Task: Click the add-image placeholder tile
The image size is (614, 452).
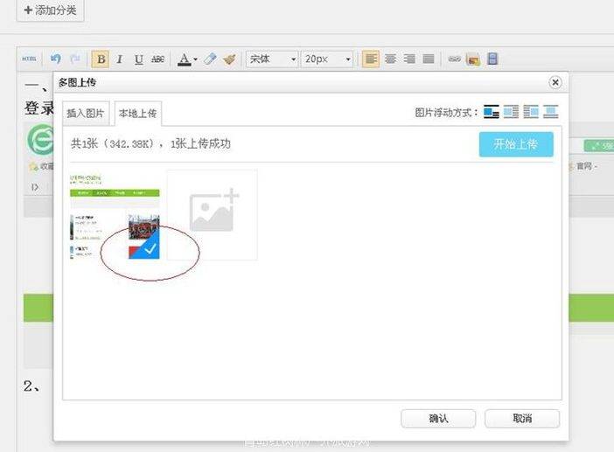Action: click(213, 214)
